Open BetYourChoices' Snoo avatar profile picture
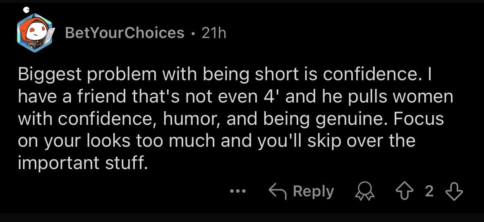 pyautogui.click(x=34, y=33)
